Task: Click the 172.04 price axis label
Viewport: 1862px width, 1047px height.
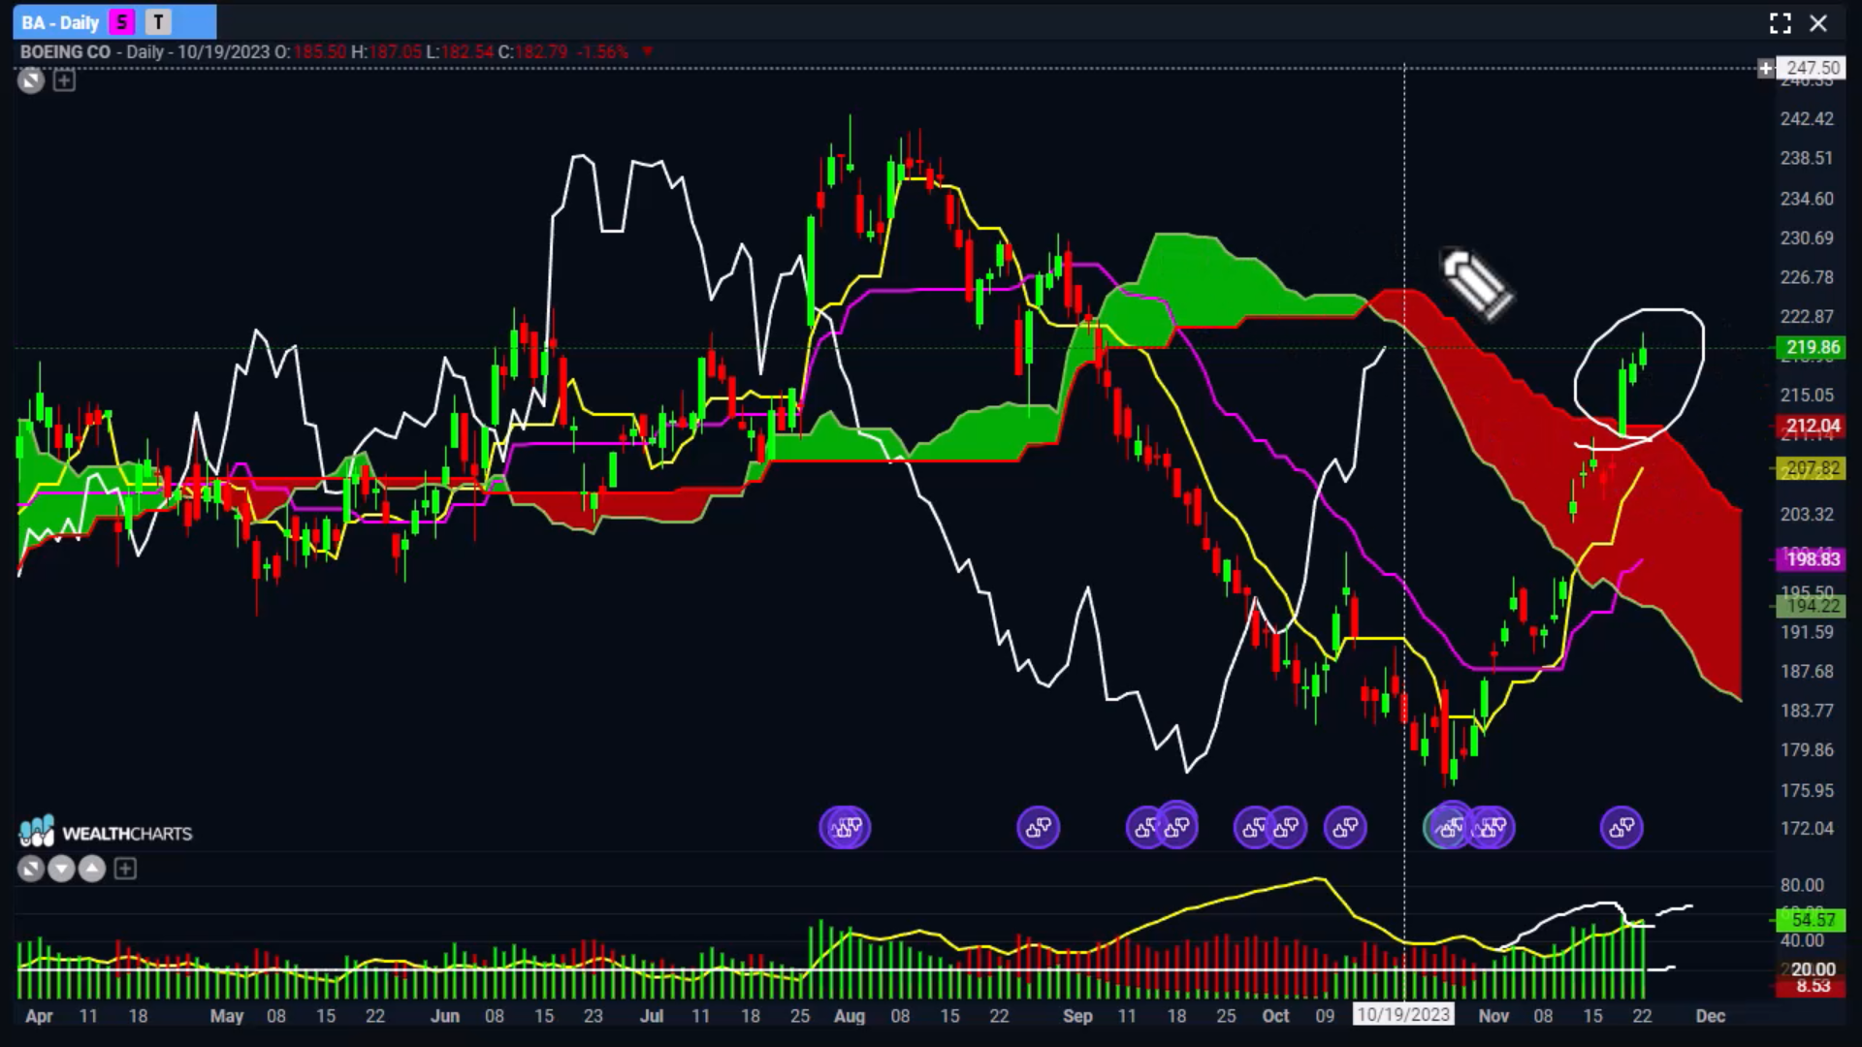Action: (1807, 829)
